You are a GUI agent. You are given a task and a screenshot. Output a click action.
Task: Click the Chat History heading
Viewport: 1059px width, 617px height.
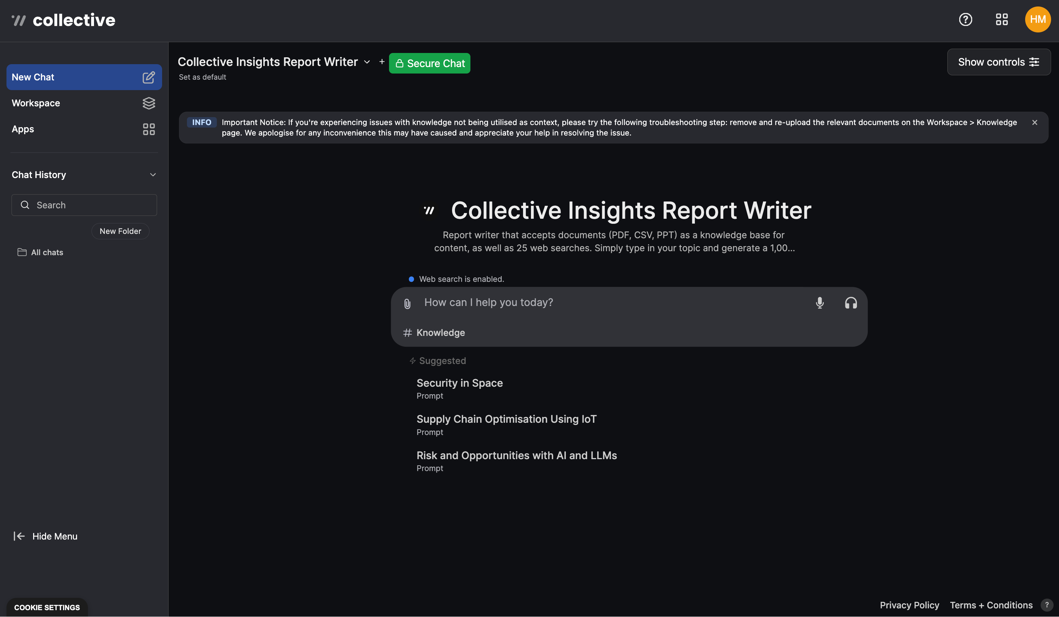tap(39, 174)
